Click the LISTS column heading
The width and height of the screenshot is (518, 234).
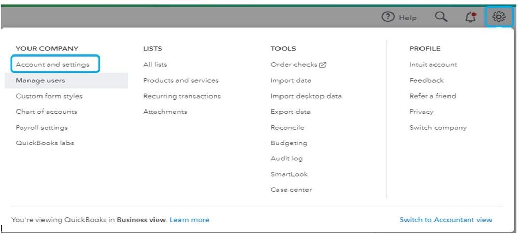pos(152,49)
